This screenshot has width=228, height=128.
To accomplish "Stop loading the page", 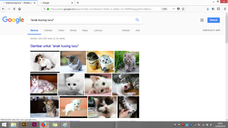I will (14, 9).
